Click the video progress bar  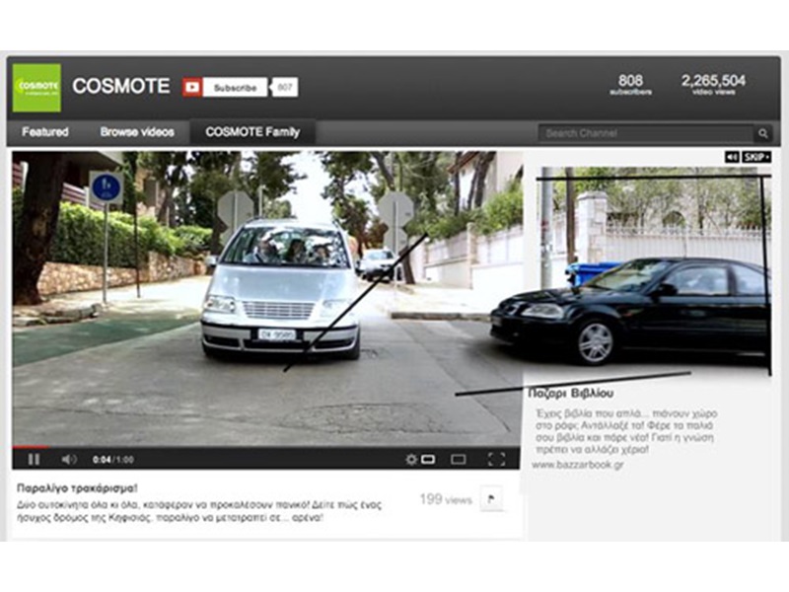click(x=266, y=447)
